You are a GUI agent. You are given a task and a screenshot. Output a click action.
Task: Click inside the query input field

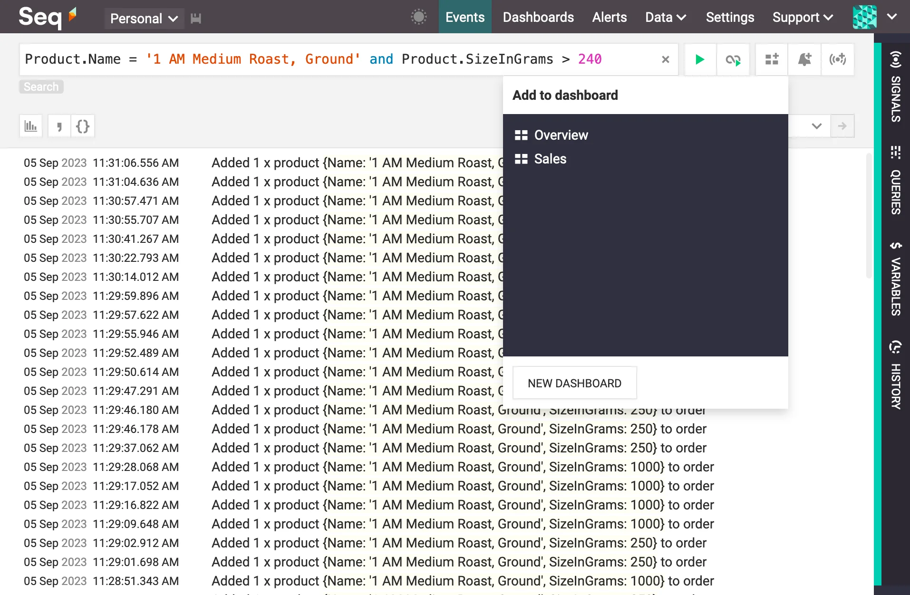coord(333,59)
